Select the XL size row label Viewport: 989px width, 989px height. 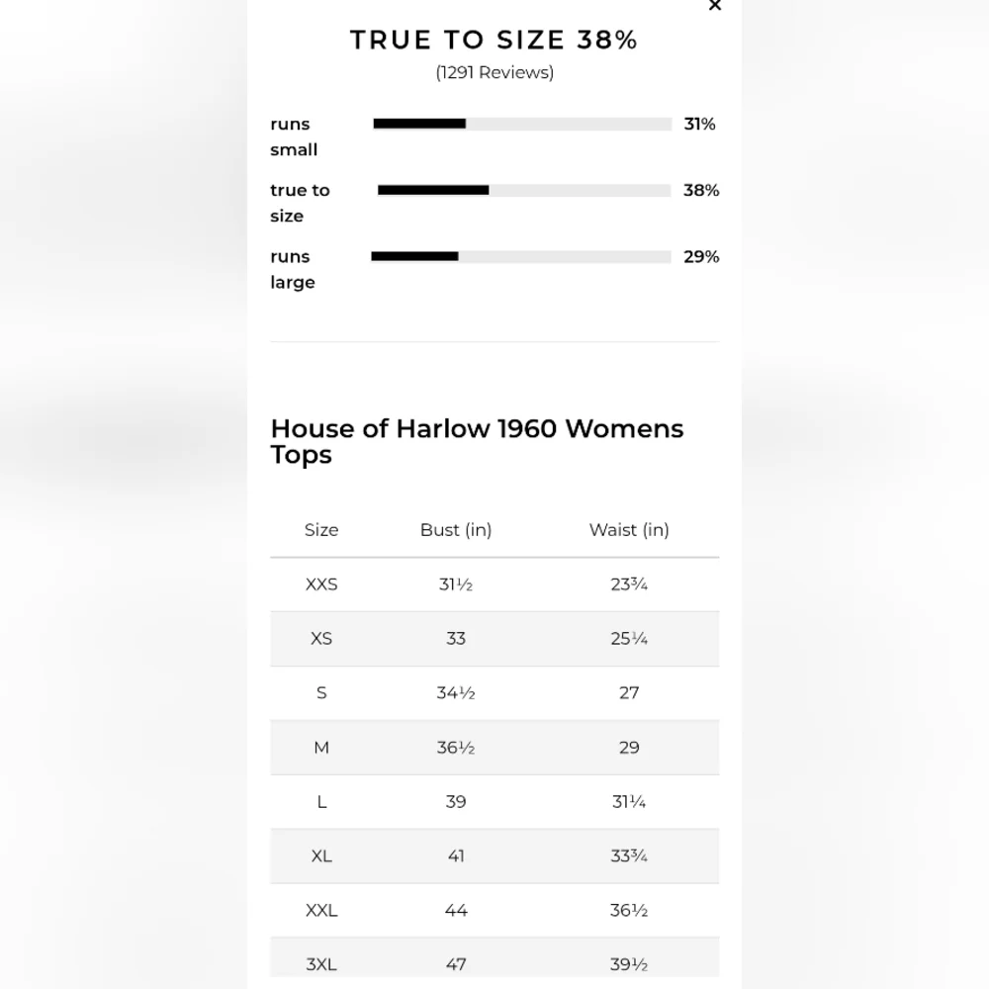click(x=321, y=856)
